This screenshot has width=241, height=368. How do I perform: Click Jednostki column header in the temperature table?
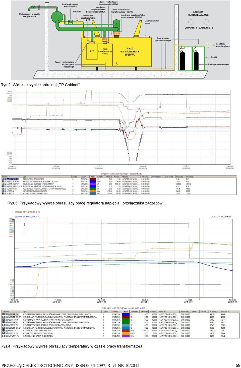134,312
